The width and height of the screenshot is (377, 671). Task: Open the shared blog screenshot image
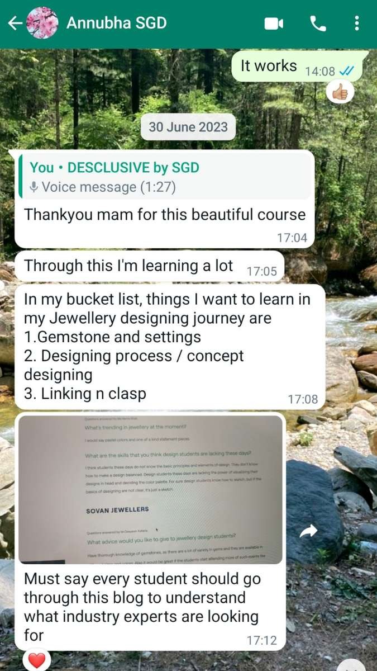click(150, 490)
